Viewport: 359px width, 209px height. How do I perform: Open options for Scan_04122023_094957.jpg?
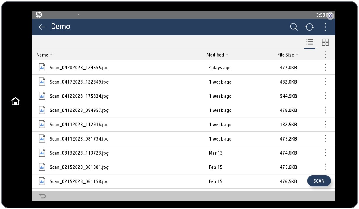click(x=325, y=110)
